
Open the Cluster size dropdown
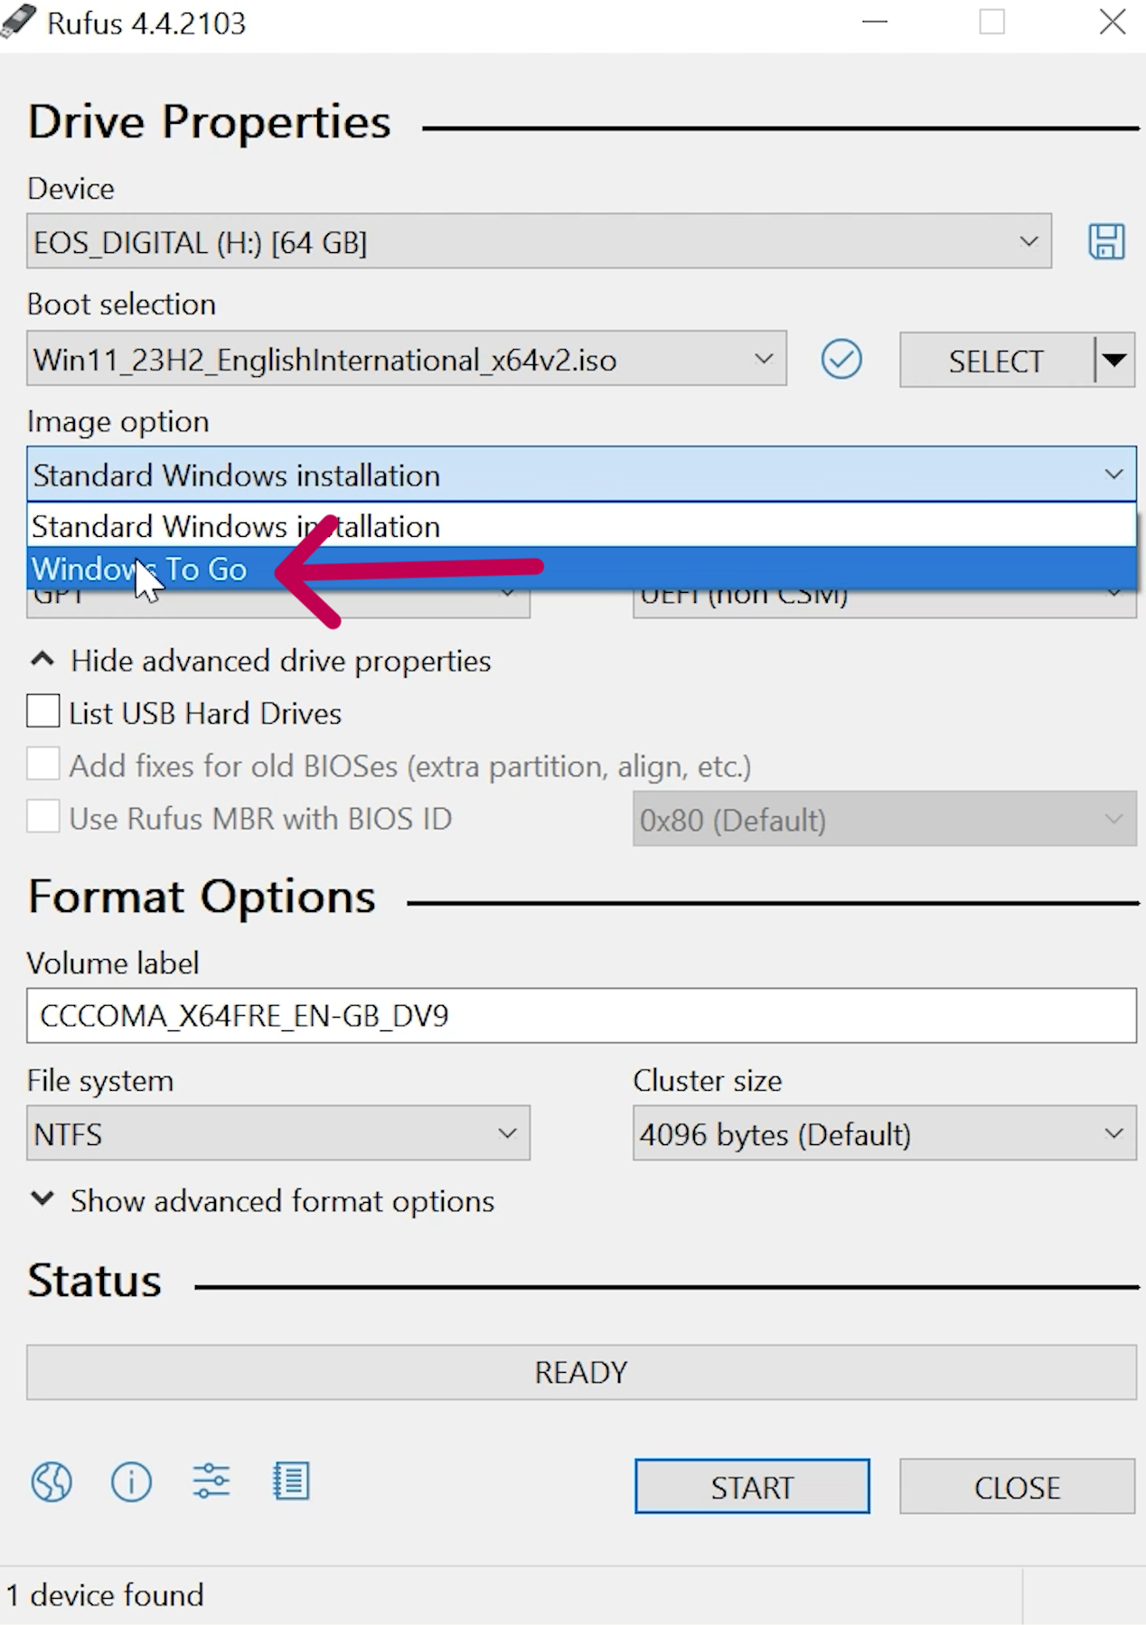885,1133
